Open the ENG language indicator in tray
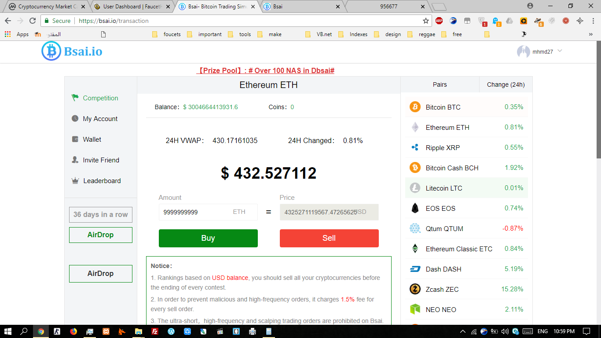 pos(542,331)
